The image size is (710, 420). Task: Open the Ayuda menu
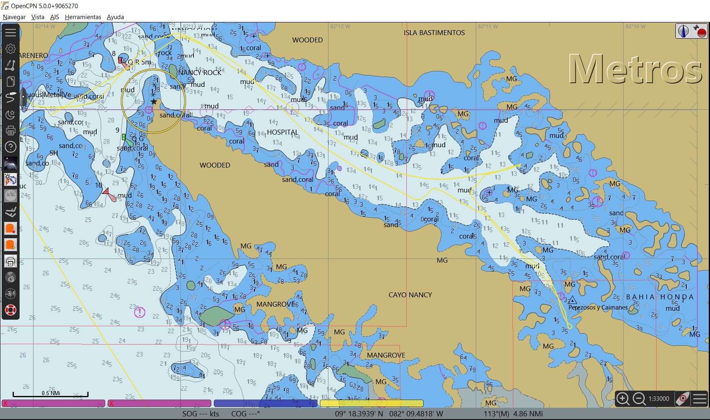click(115, 17)
